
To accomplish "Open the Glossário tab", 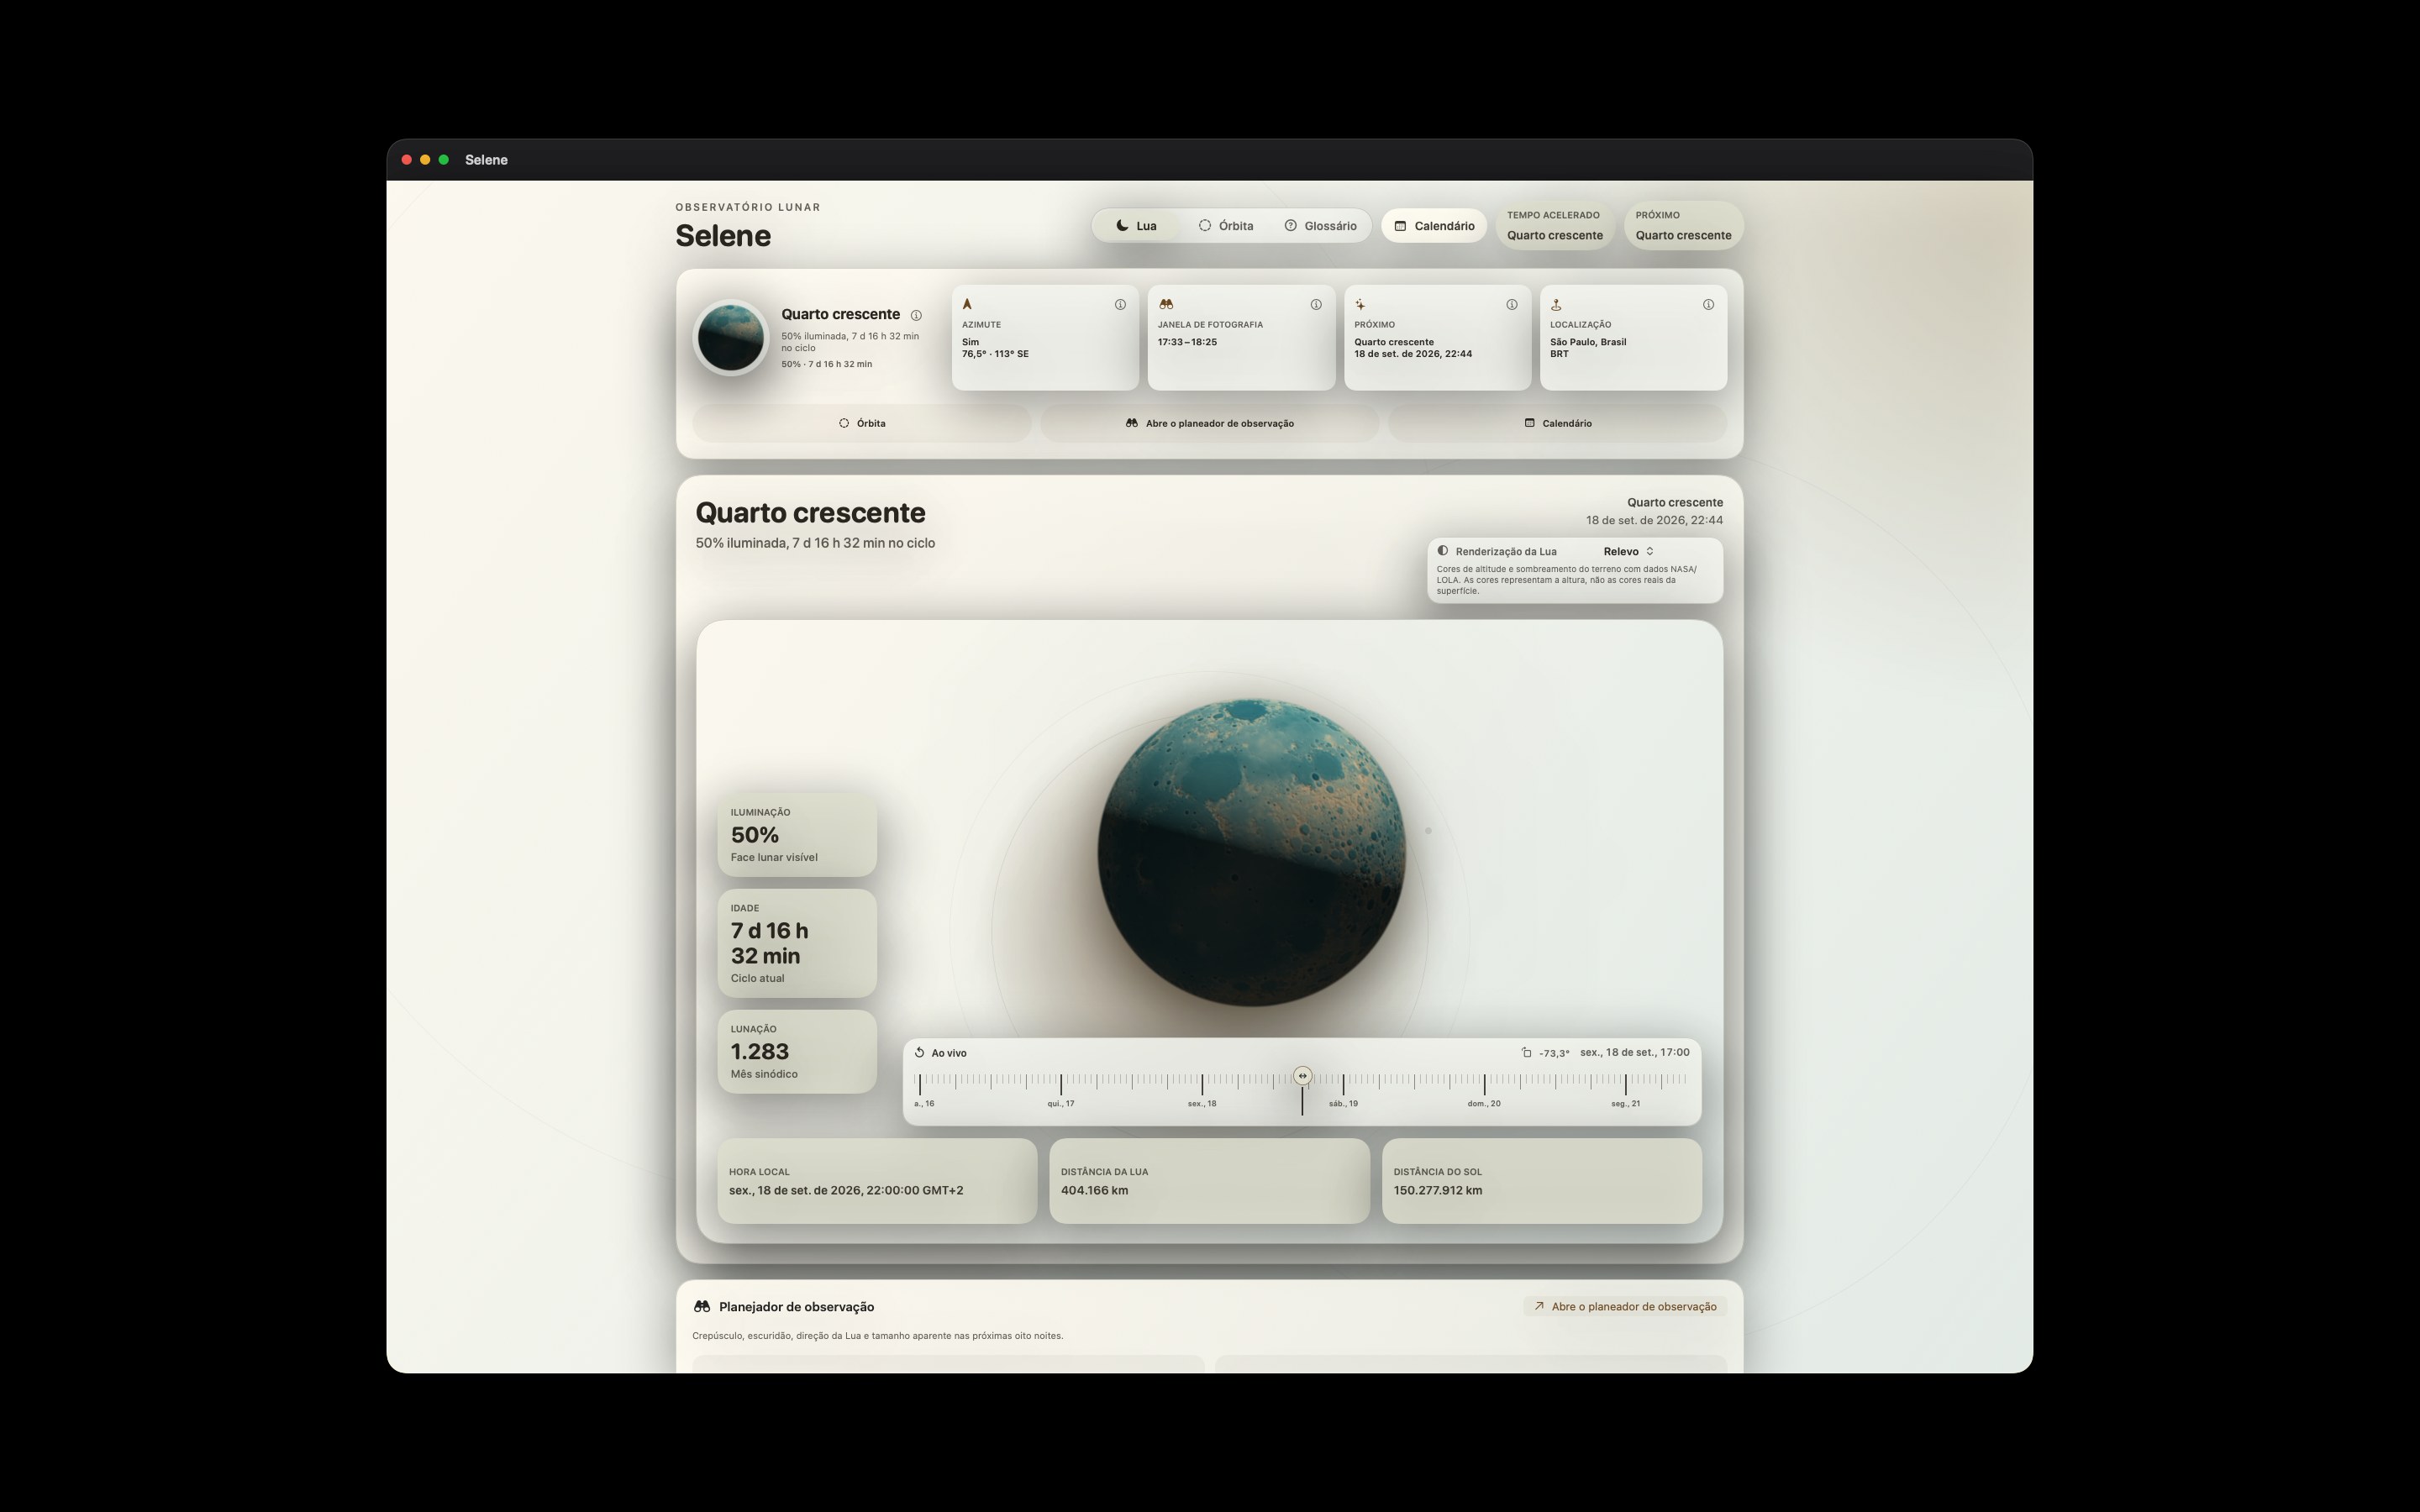I will pos(1321,226).
